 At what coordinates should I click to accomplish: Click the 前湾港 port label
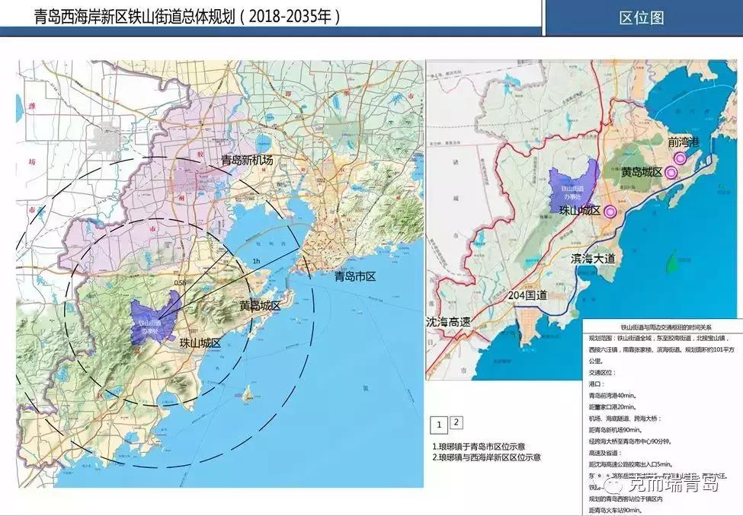688,142
